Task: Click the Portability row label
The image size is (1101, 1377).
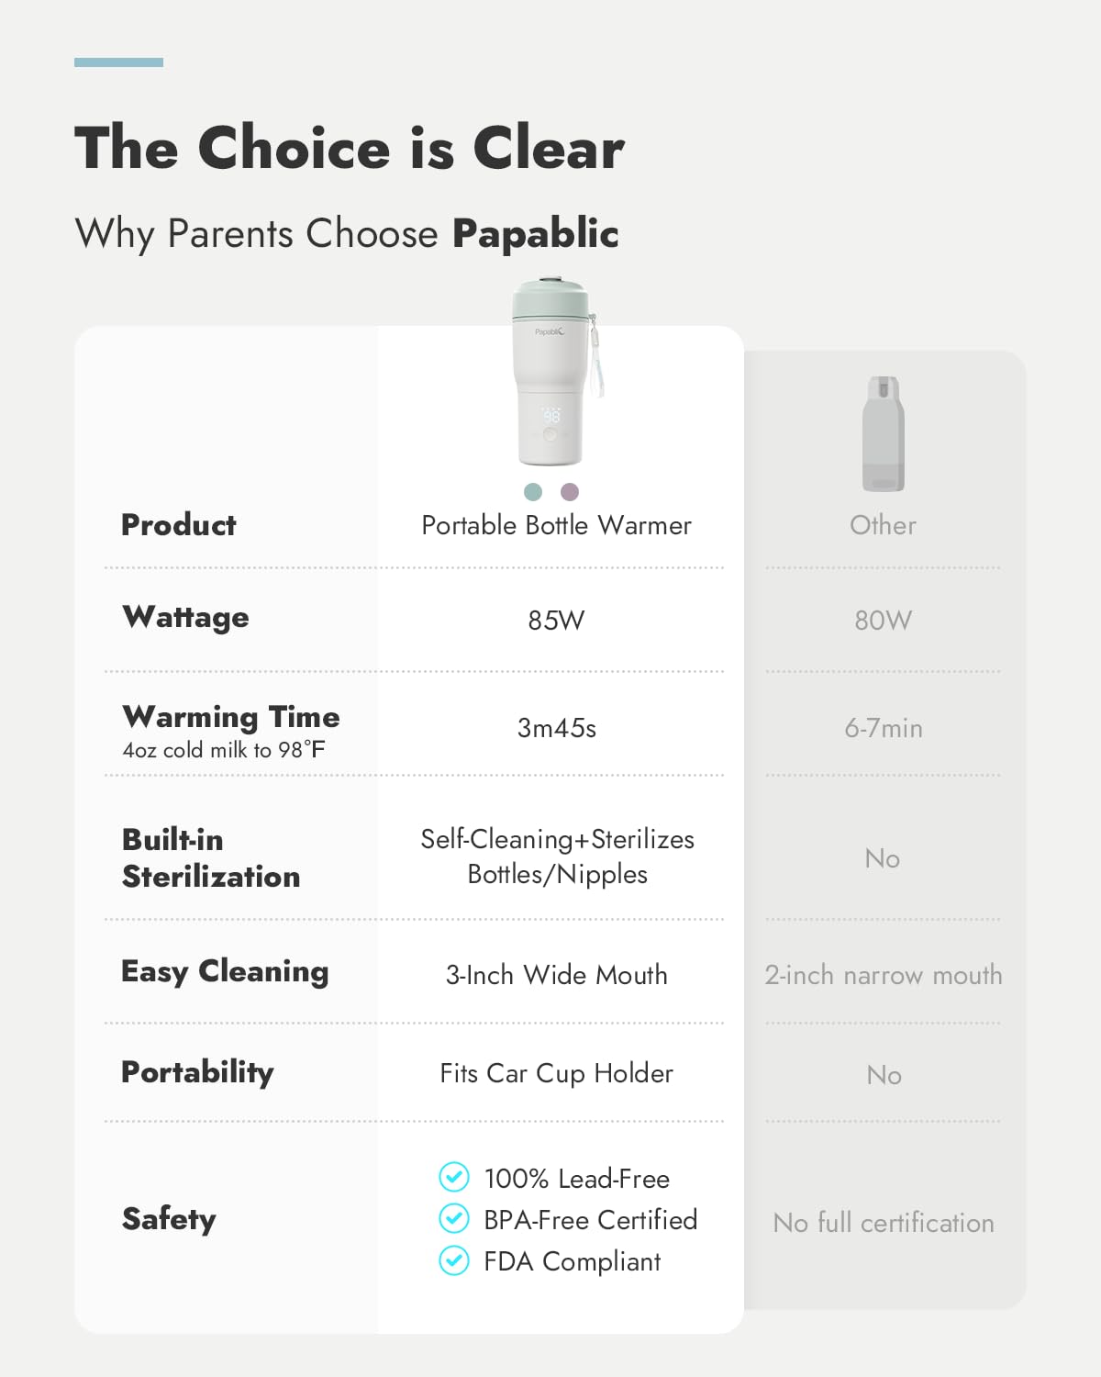Action: (x=197, y=1072)
